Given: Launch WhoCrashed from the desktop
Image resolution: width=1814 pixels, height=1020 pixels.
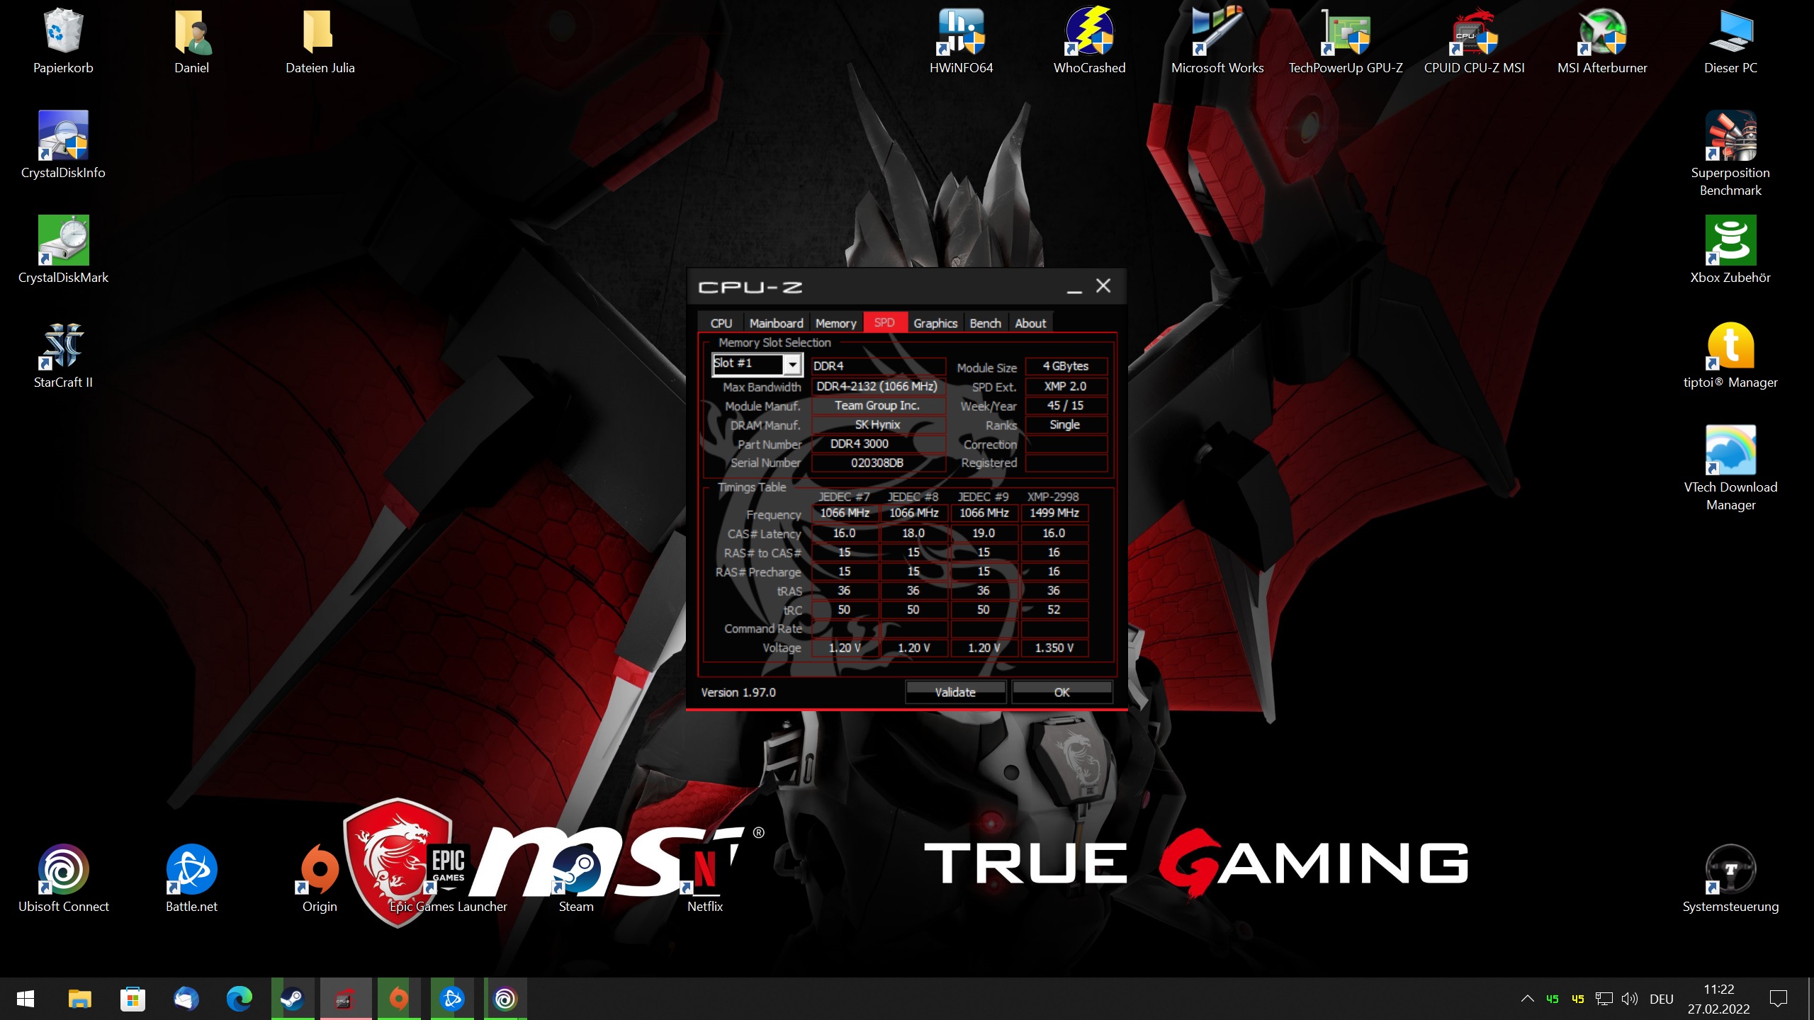Looking at the screenshot, I should (x=1089, y=33).
